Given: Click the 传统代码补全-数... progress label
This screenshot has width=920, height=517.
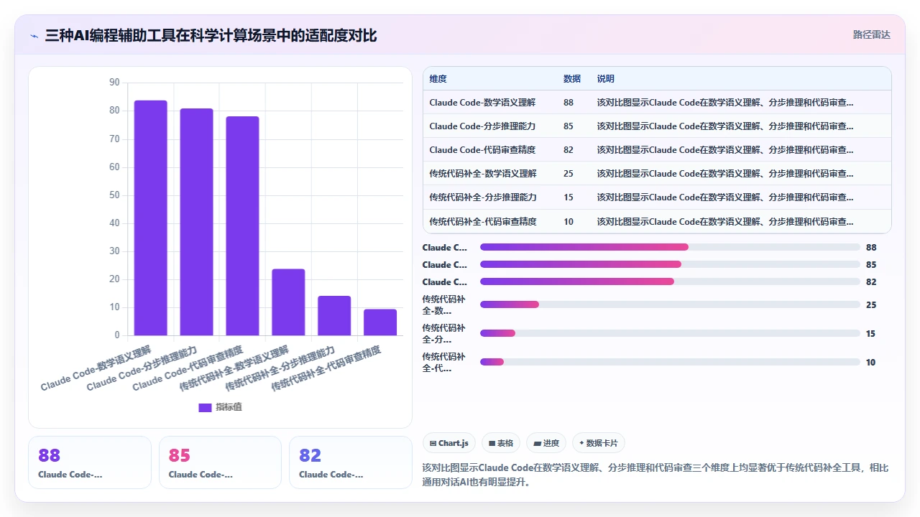Looking at the screenshot, I should click(x=444, y=305).
